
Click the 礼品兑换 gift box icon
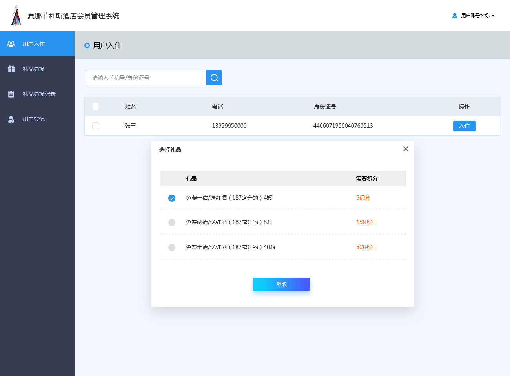click(x=11, y=69)
